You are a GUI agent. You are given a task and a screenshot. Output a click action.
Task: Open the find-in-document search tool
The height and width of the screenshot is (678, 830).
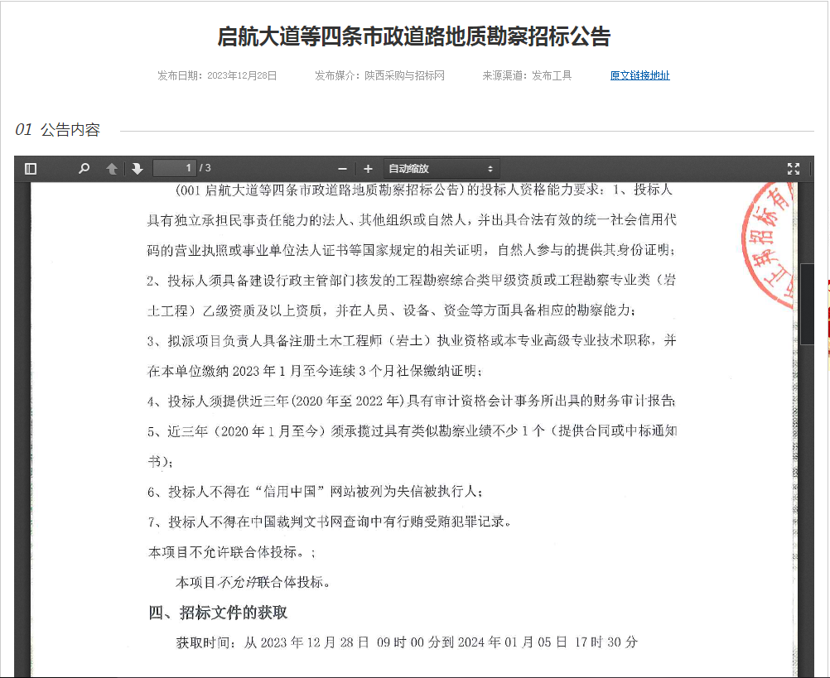(84, 169)
